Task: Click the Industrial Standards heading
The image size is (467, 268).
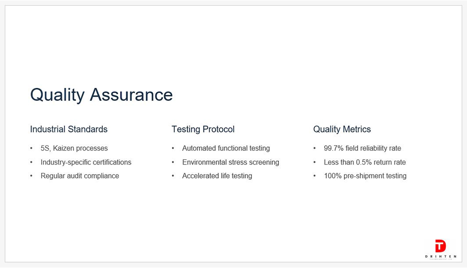Action: tap(69, 129)
